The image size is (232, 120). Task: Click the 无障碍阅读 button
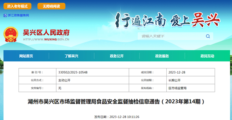click(51, 6)
